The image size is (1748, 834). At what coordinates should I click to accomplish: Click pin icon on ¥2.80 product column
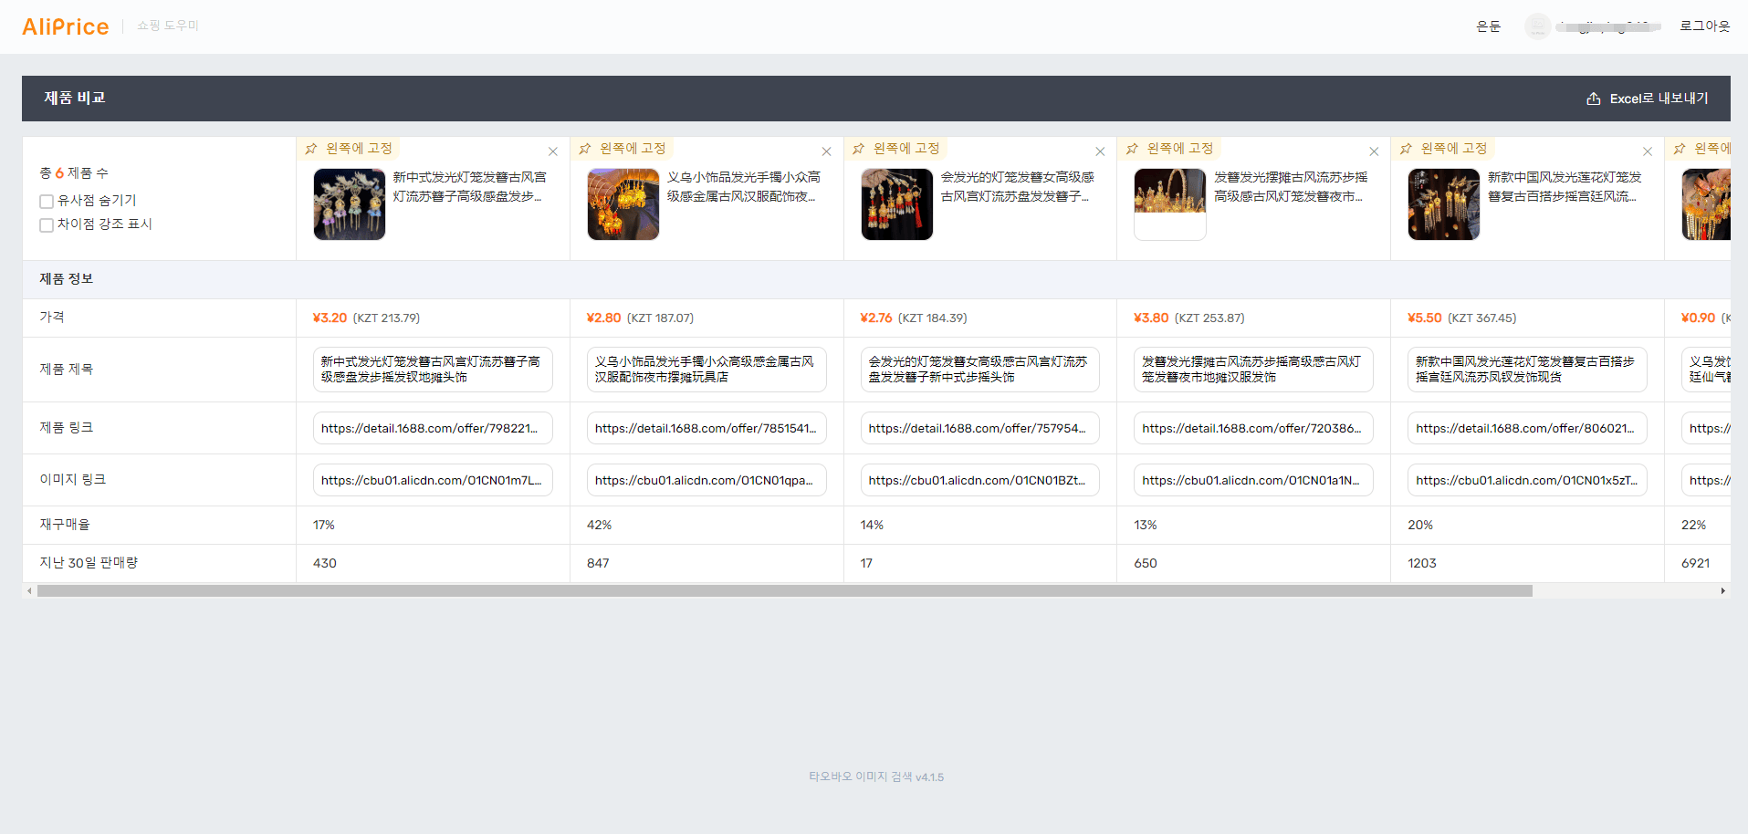point(585,149)
